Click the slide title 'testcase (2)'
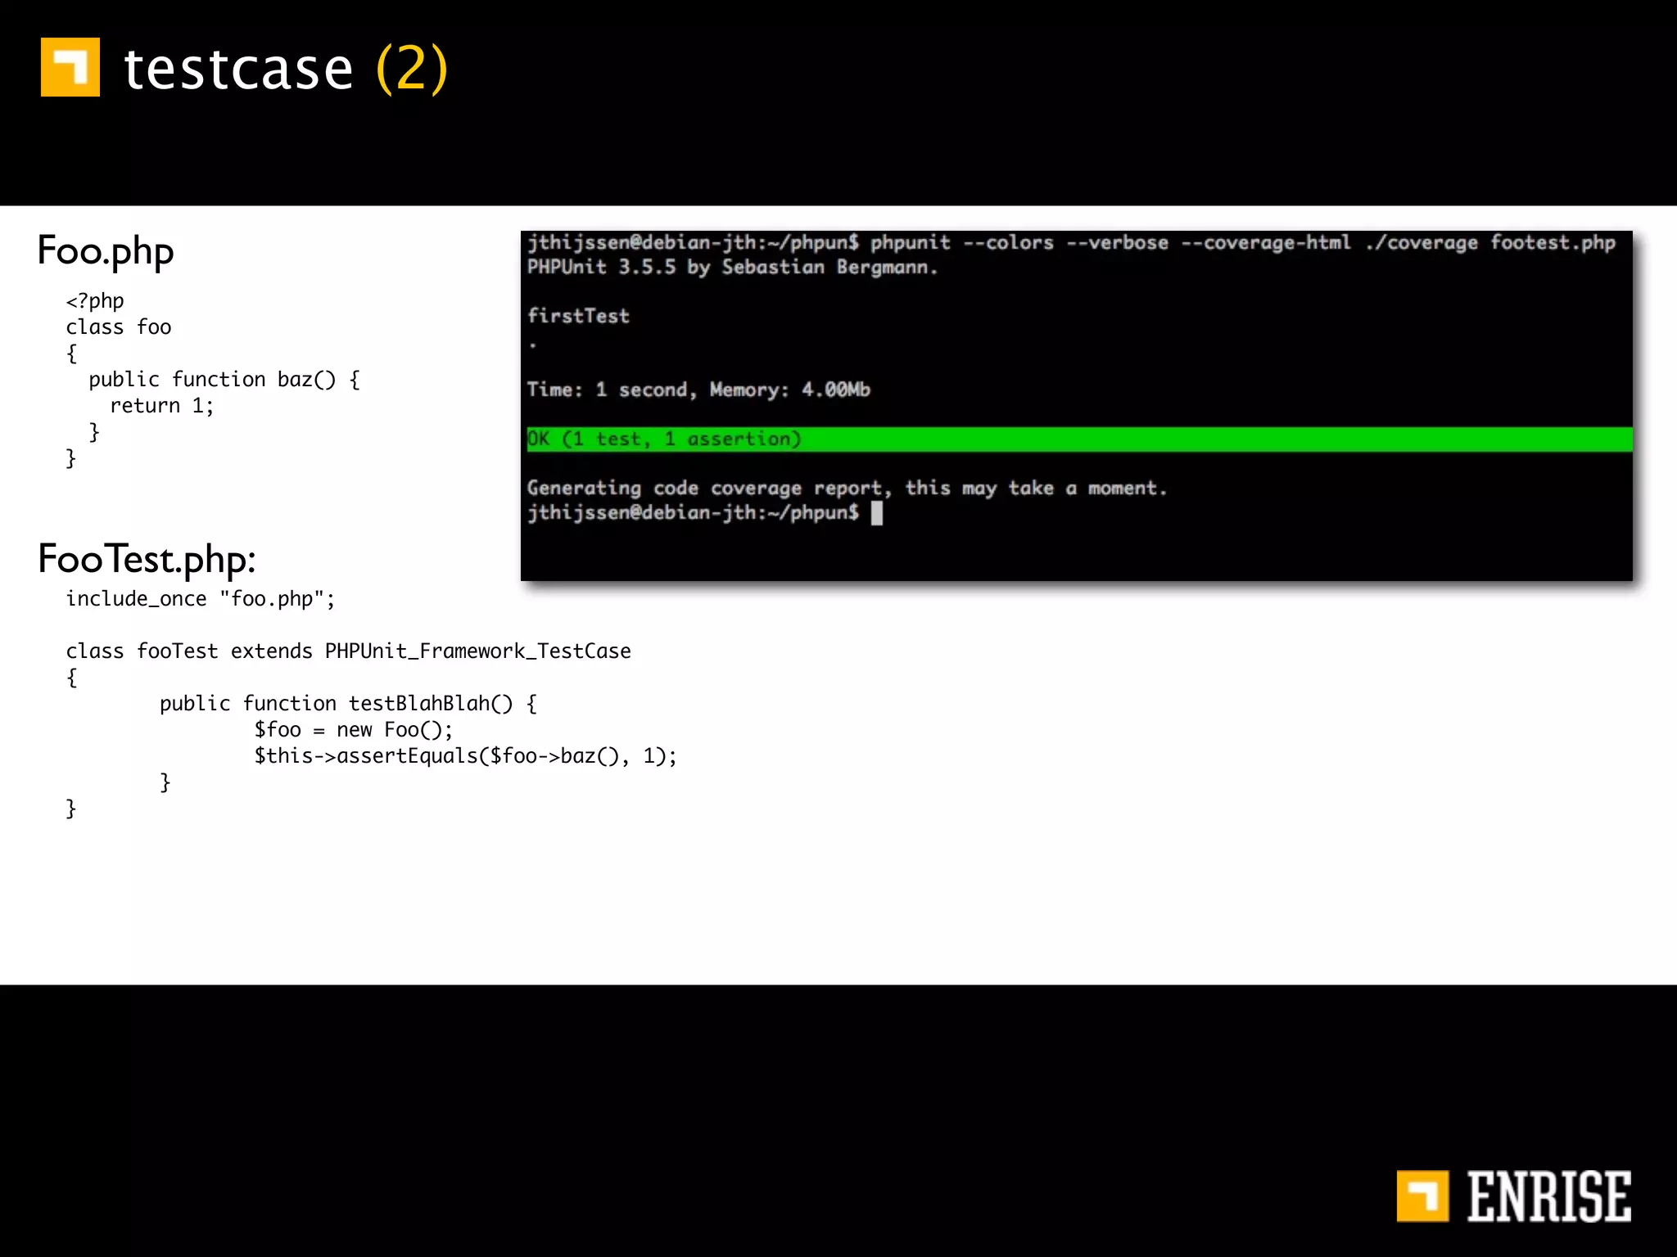Image resolution: width=1677 pixels, height=1257 pixels. pyautogui.click(x=286, y=69)
